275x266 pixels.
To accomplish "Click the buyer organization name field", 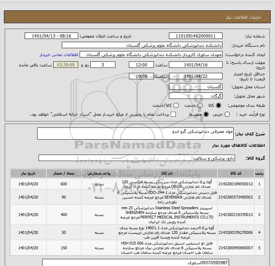I will click(142, 45).
